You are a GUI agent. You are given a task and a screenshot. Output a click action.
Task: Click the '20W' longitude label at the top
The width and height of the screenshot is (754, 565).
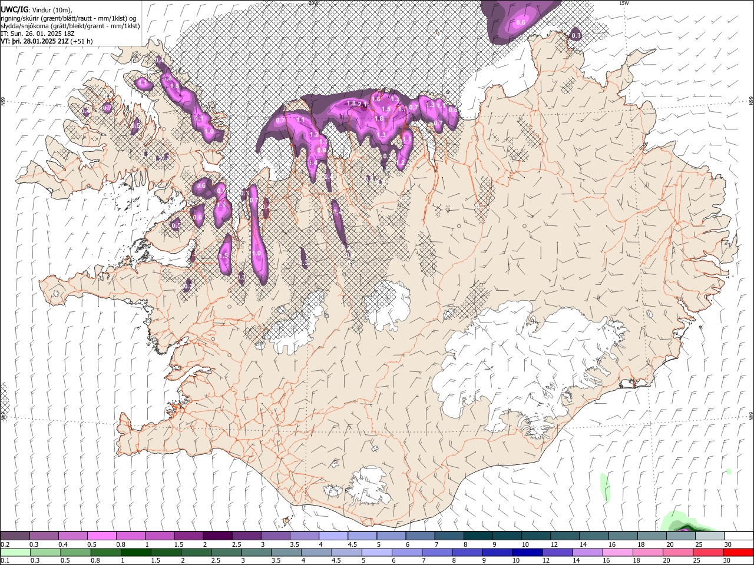point(313,3)
